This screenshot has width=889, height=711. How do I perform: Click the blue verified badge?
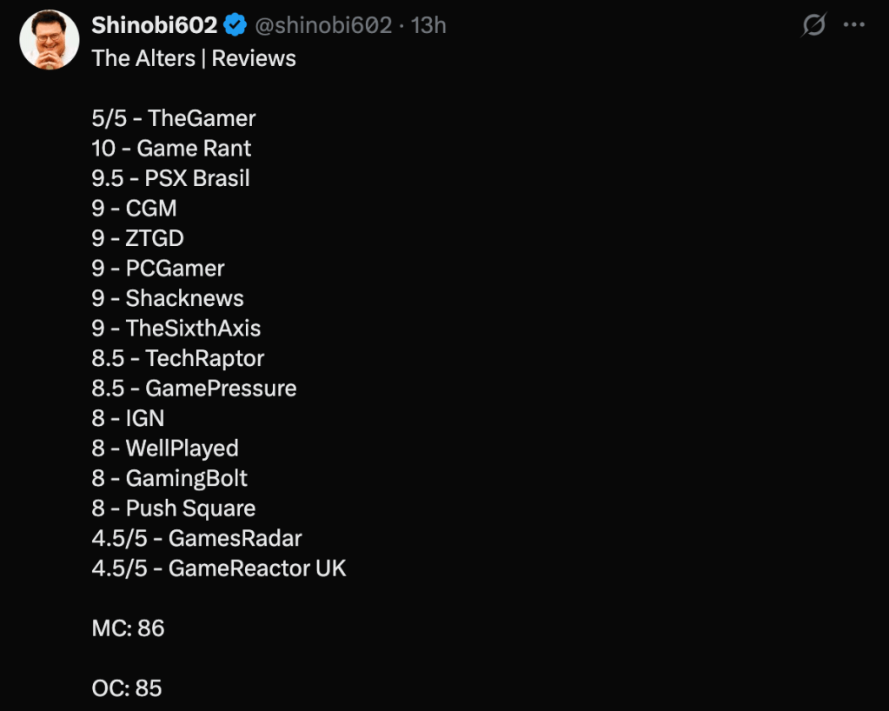click(x=235, y=26)
